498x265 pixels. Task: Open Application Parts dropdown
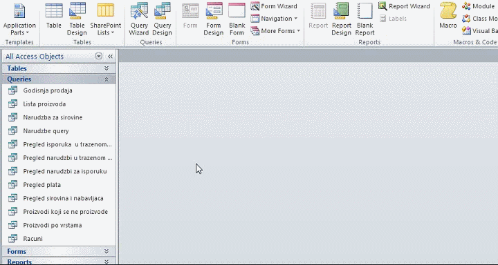point(19,19)
